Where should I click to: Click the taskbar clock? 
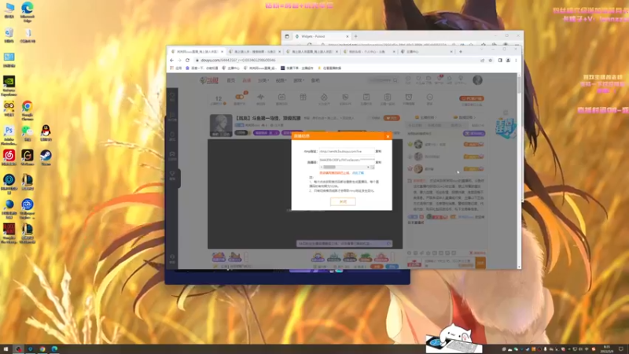pos(607,349)
